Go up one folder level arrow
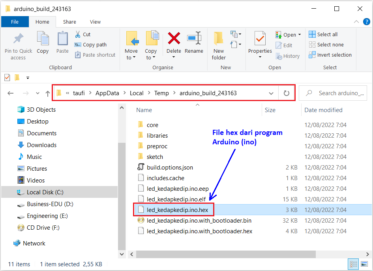Screen dimensions: 373x271 48,93
